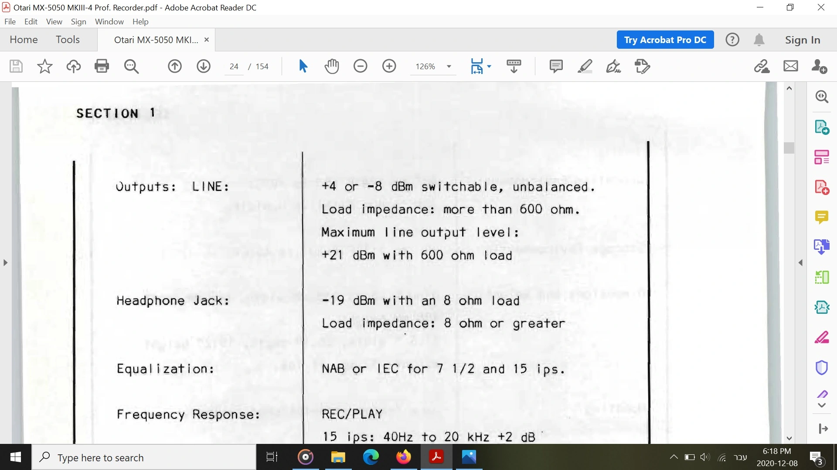Click the page number input field

point(234,67)
